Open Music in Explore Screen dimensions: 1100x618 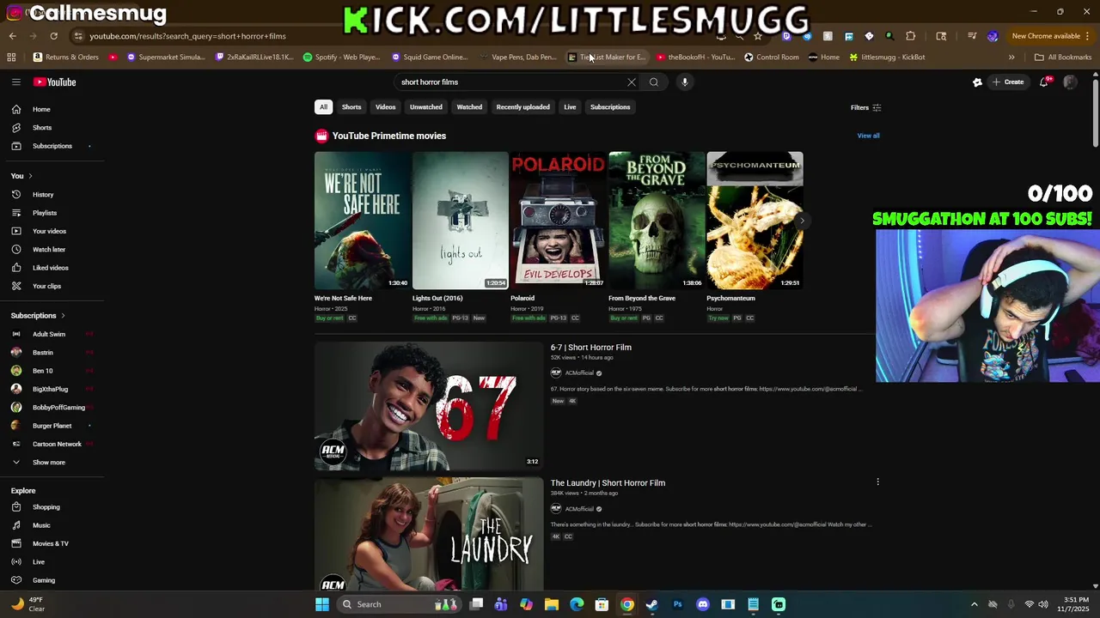point(41,525)
